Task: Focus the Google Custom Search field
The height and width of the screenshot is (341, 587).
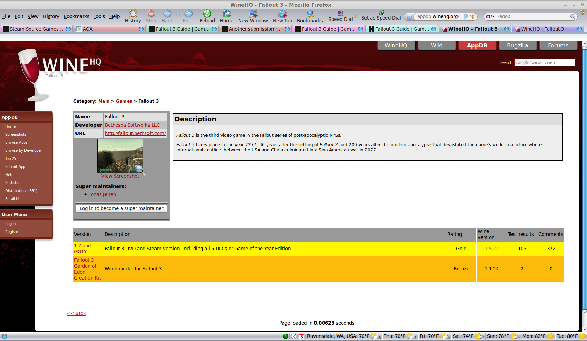Action: 545,62
